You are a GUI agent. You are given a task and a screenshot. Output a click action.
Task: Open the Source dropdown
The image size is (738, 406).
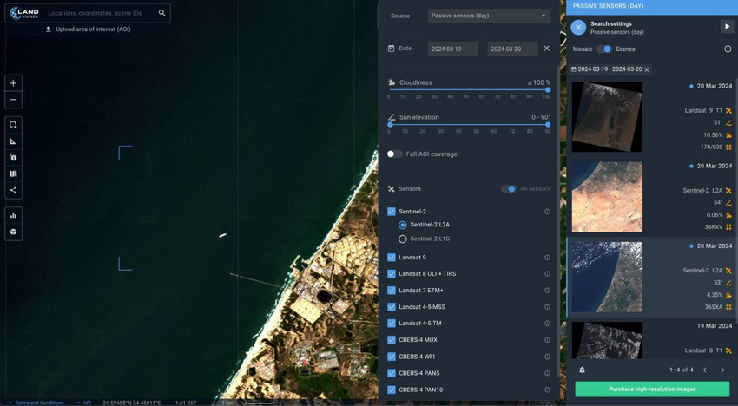pos(489,16)
